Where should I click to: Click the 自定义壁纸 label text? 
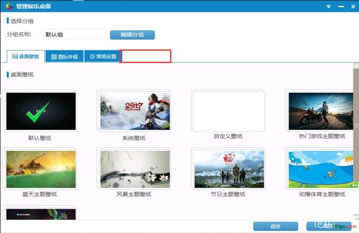[228, 136]
